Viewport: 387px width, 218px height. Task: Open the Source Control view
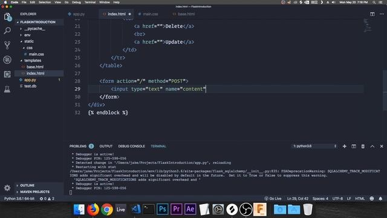(x=7, y=45)
